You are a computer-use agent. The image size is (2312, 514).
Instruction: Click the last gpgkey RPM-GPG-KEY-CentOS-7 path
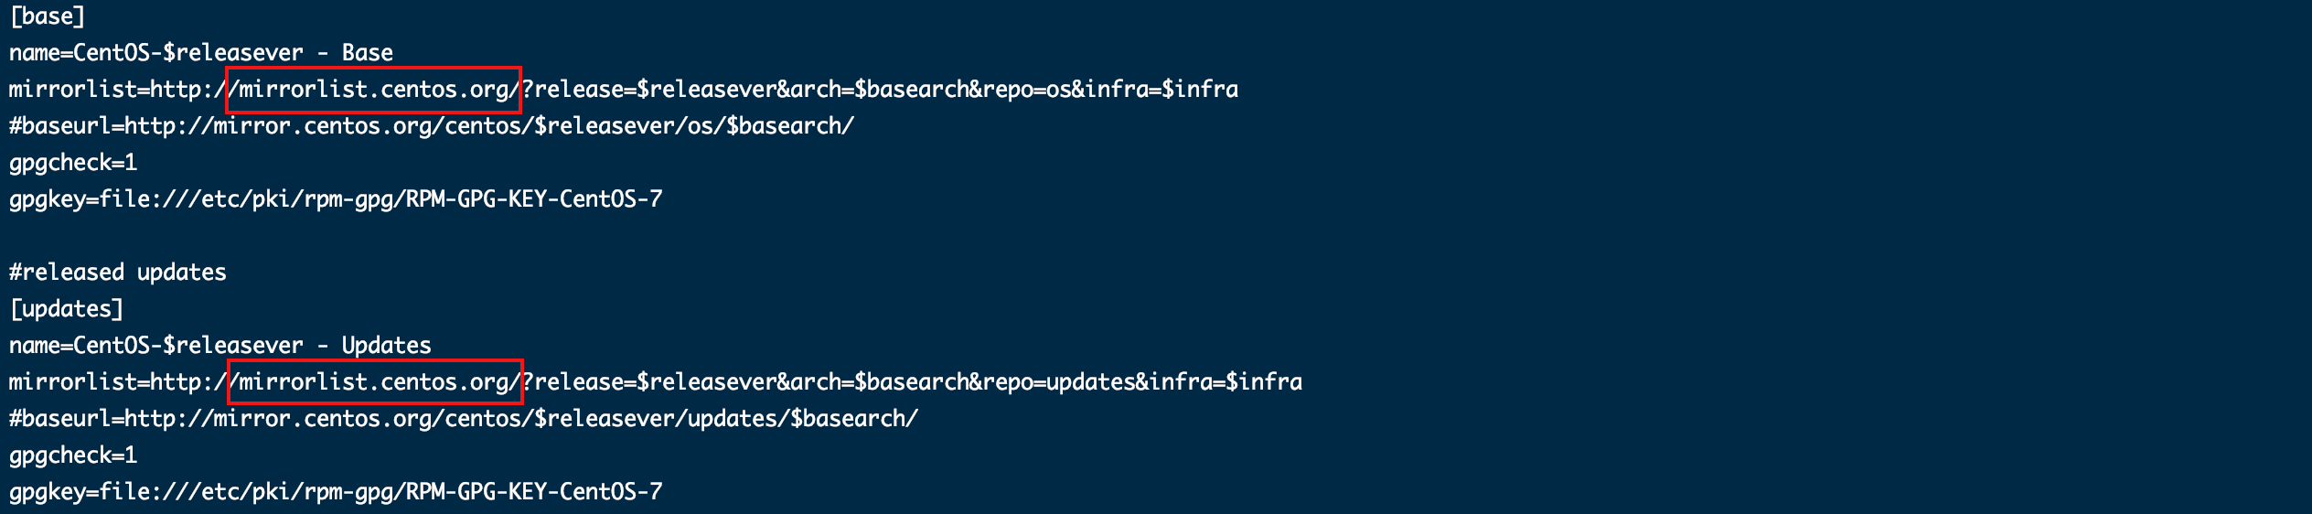(x=336, y=492)
